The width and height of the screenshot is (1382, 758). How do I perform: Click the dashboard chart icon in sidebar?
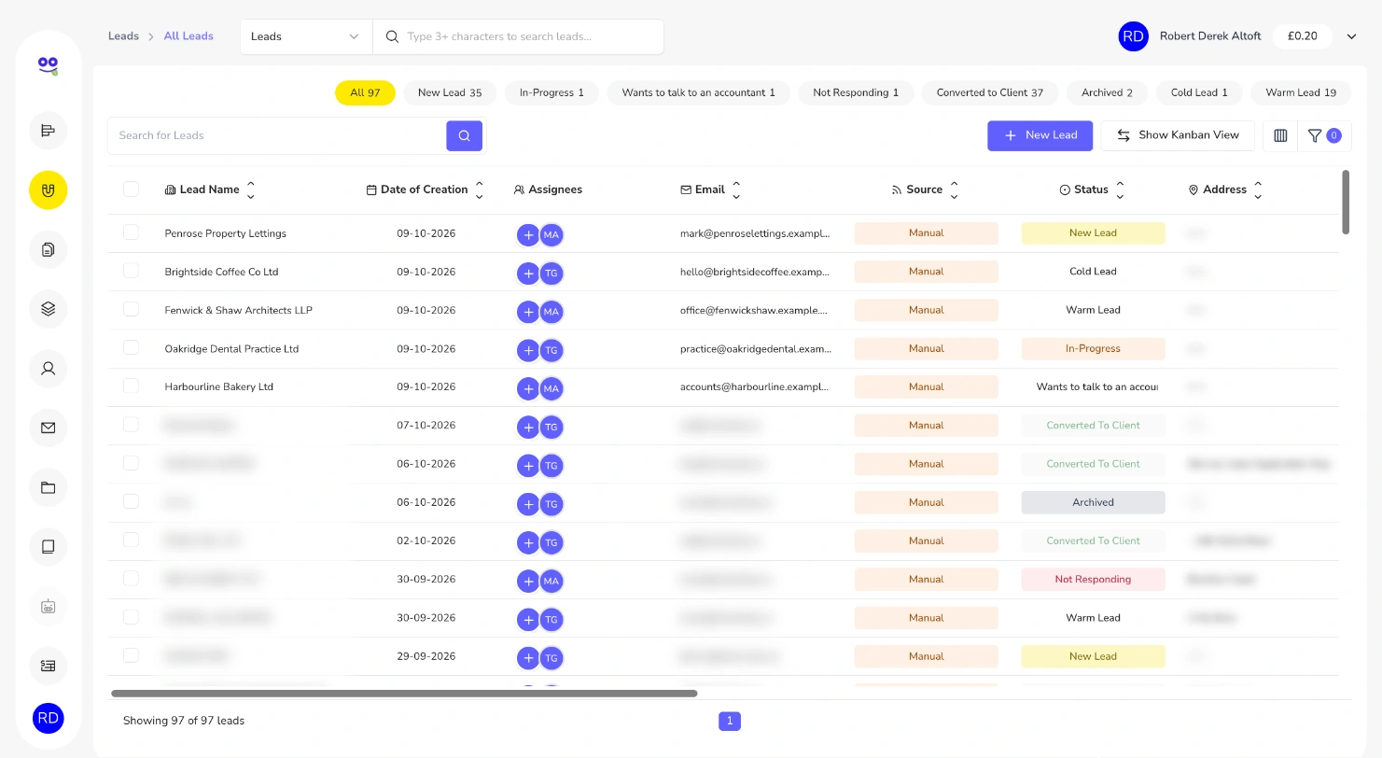click(49, 131)
